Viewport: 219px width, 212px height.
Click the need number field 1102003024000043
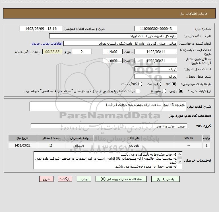[156, 29]
